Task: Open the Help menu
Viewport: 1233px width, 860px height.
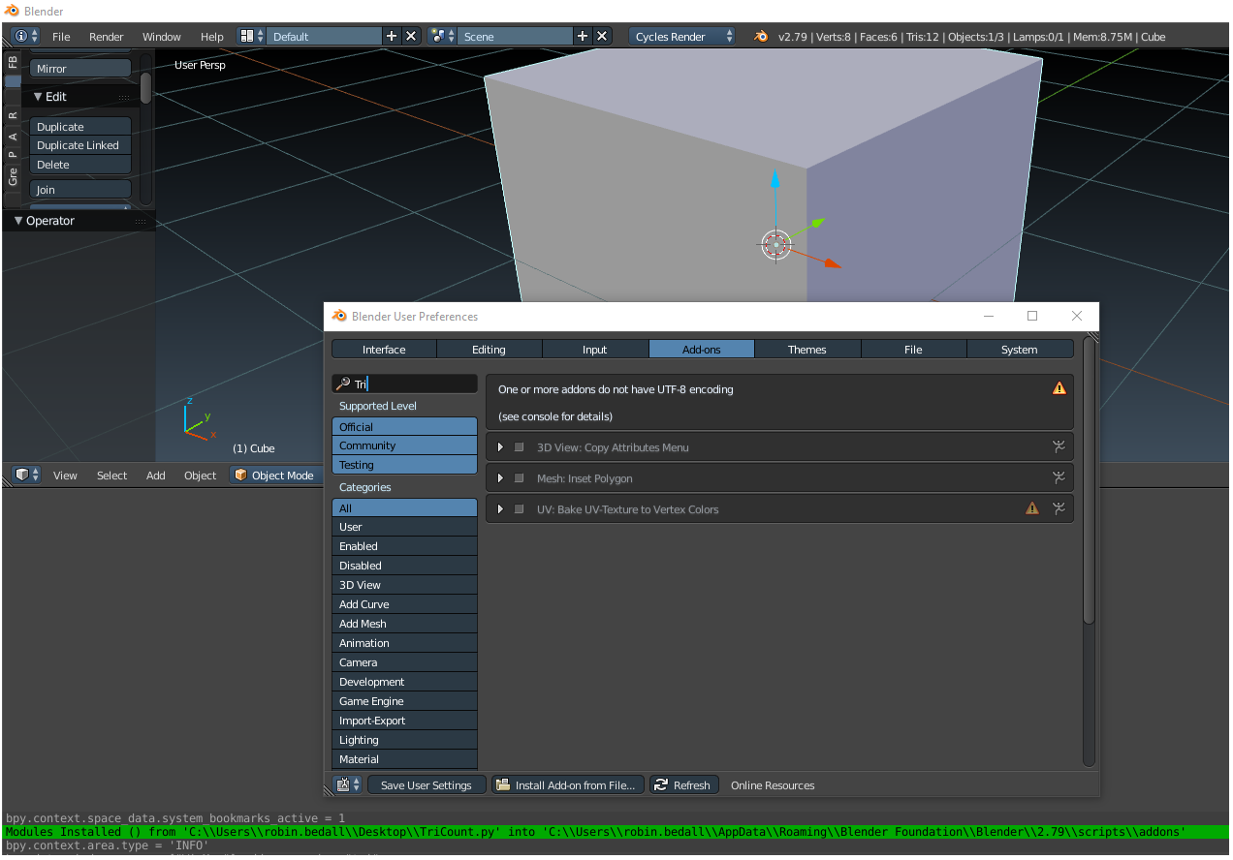Action: coord(212,37)
